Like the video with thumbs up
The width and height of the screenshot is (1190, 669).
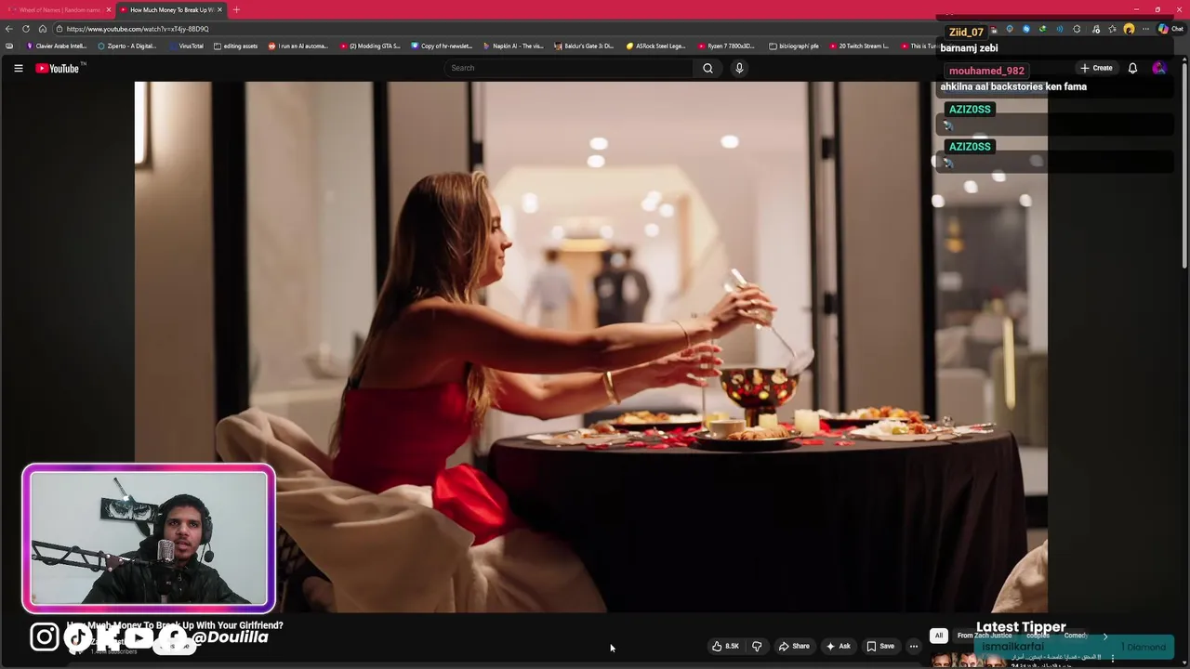point(725,646)
